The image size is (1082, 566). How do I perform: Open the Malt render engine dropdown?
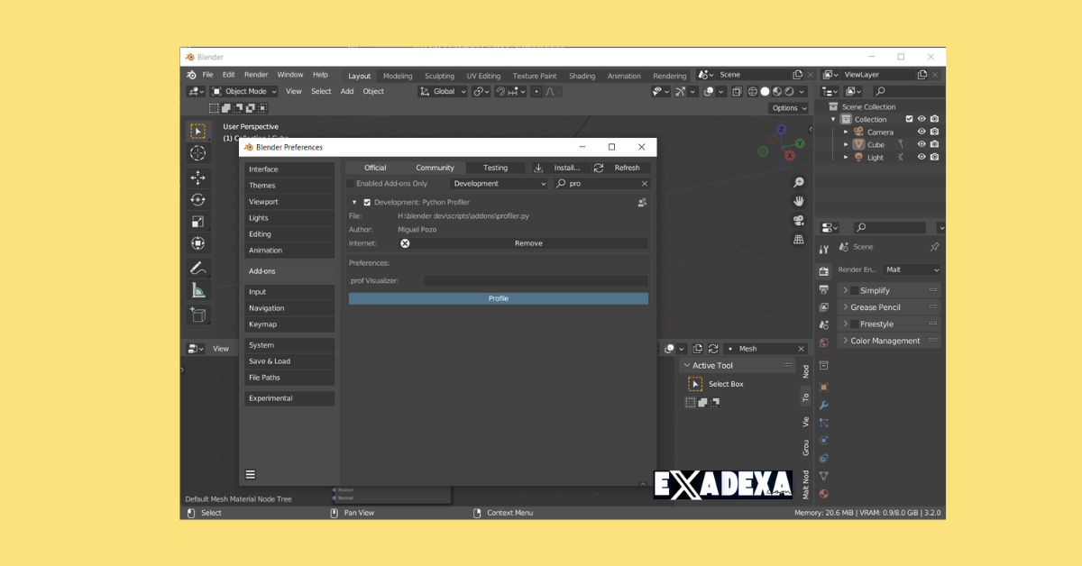[912, 269]
